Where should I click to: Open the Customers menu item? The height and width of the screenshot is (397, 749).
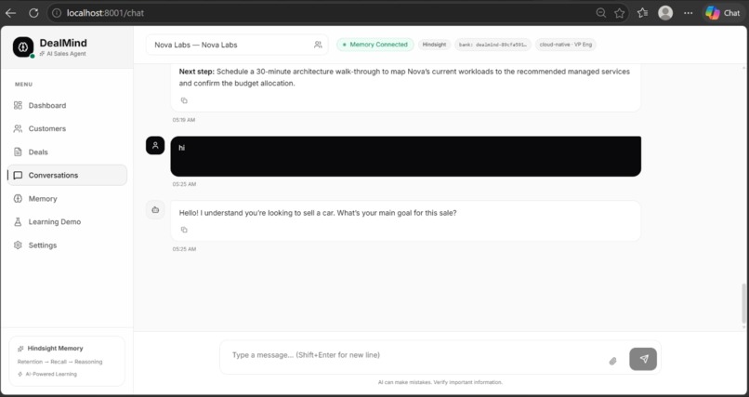point(67,128)
